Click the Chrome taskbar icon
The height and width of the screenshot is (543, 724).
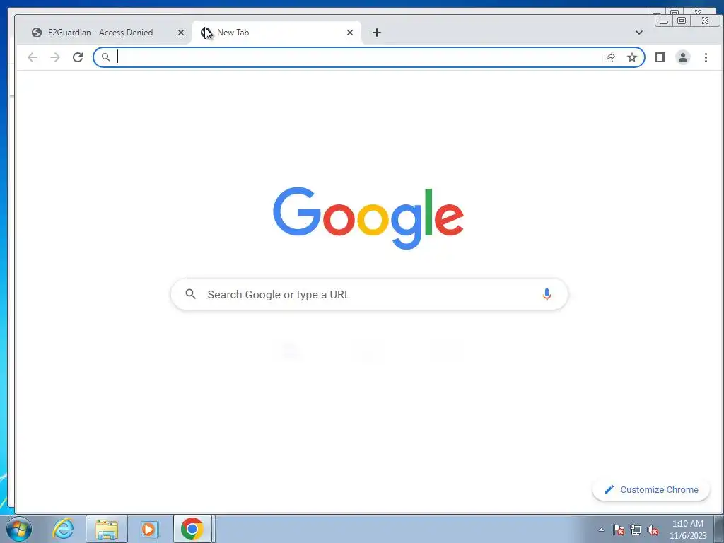point(192,529)
